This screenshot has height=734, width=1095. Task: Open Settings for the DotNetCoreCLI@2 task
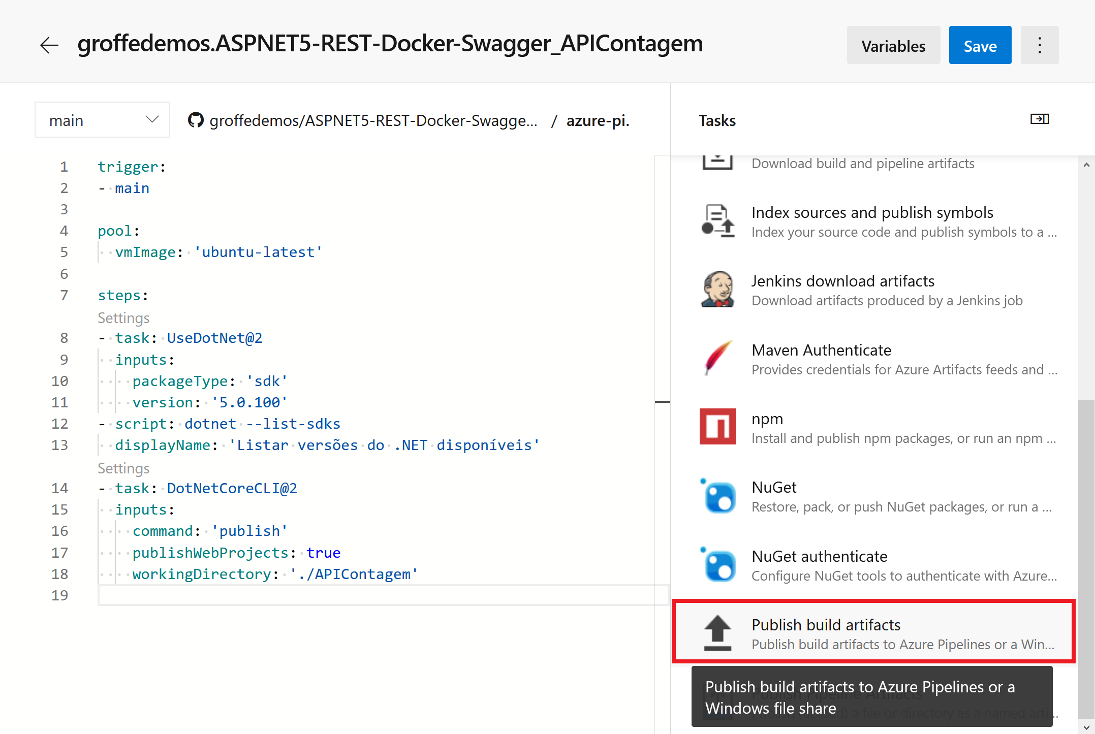coord(123,468)
